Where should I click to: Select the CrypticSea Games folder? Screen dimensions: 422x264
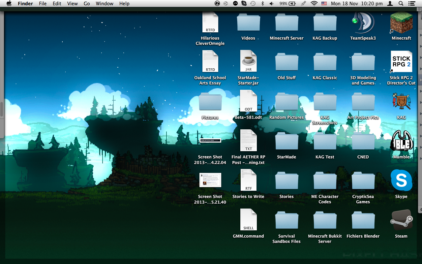click(x=363, y=181)
